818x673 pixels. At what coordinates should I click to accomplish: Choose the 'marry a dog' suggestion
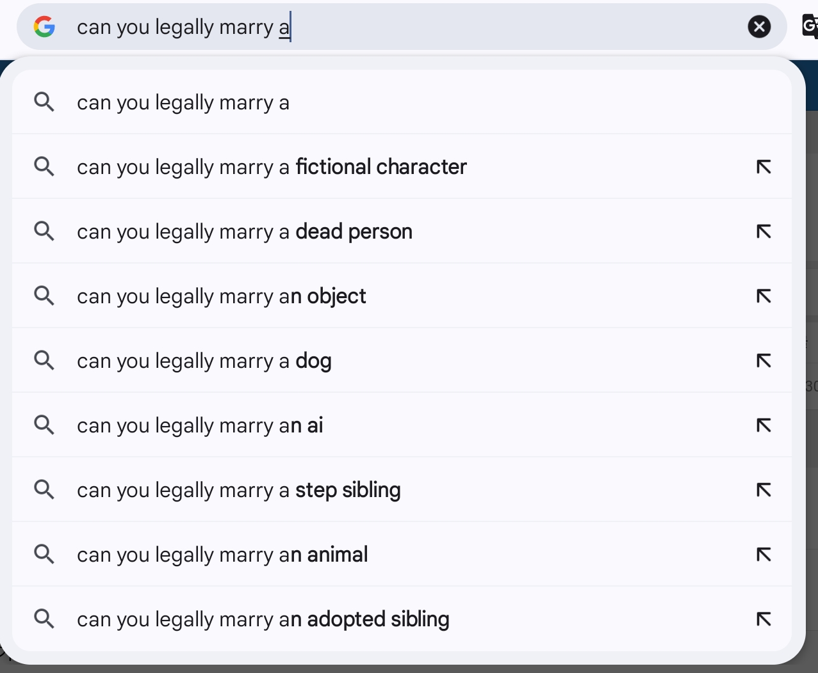402,361
